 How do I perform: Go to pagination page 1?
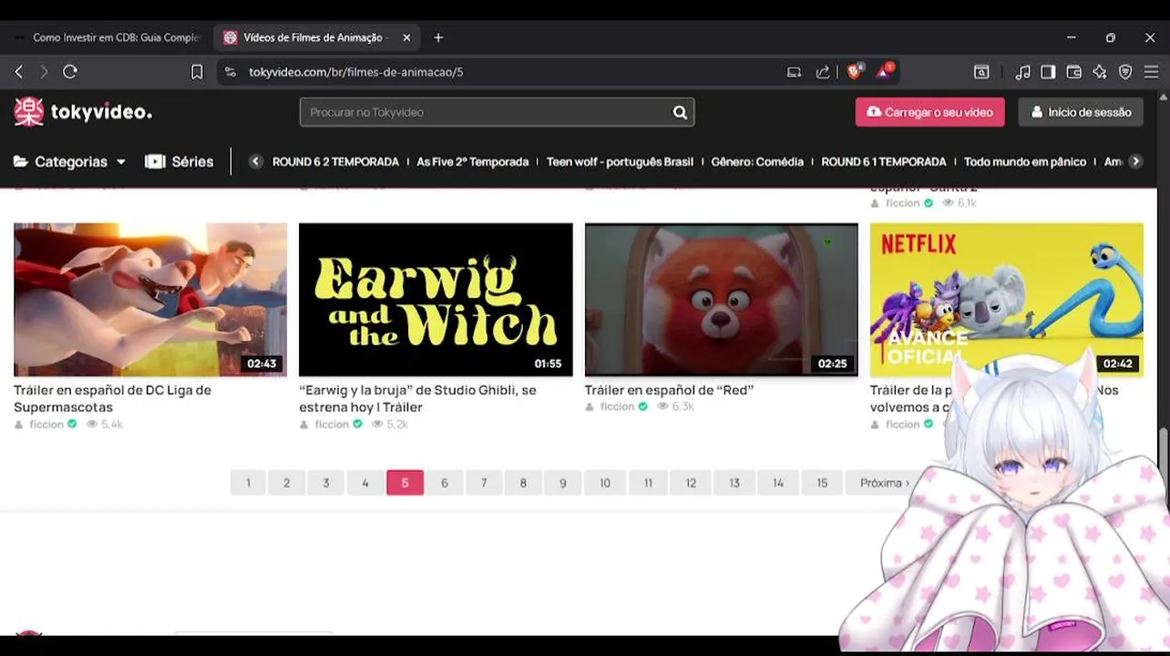(x=248, y=483)
